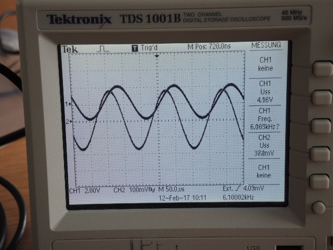Click the TDS 1001B model label
Image resolution: width=333 pixels, height=250 pixels.
(150, 18)
